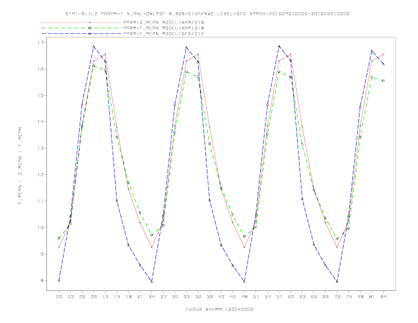The height and width of the screenshot is (323, 418).
Task: Click x-axis tick label 45
Action: click(x=233, y=297)
